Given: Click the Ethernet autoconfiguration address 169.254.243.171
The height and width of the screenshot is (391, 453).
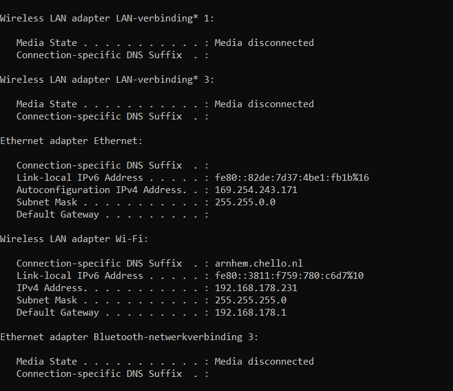Looking at the screenshot, I should tap(256, 190).
